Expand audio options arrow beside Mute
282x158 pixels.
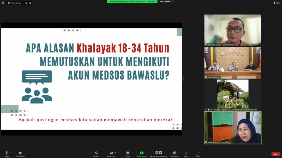[x=12, y=153]
